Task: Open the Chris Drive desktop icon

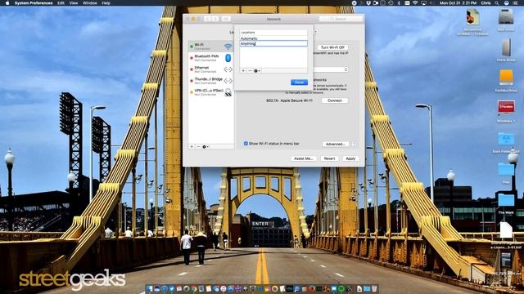Action: tap(506, 47)
